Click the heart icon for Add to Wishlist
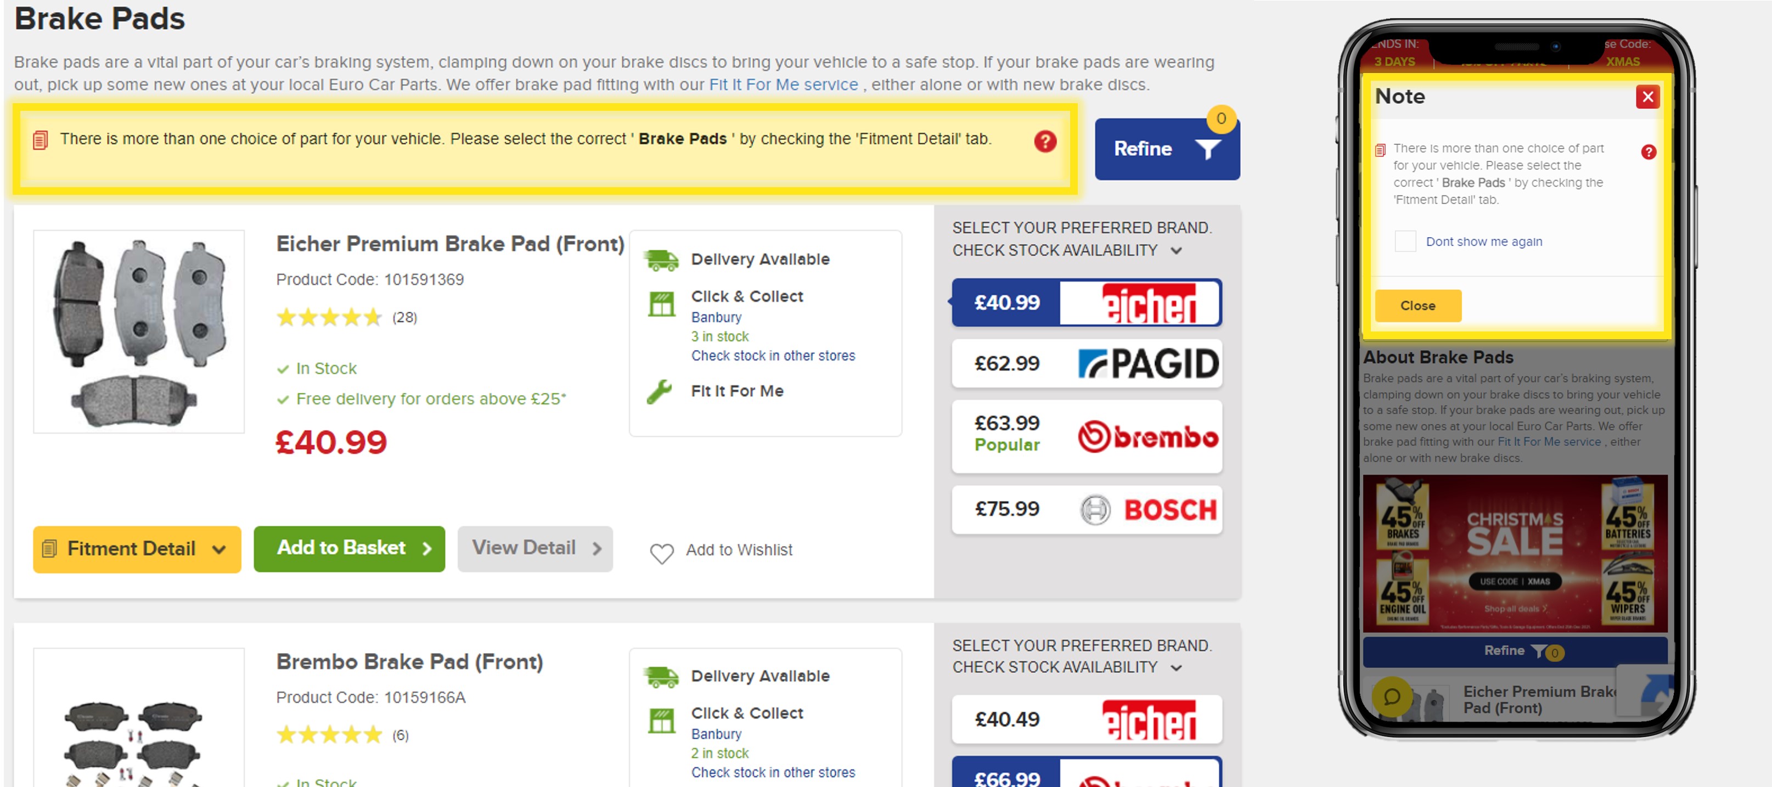 tap(662, 553)
